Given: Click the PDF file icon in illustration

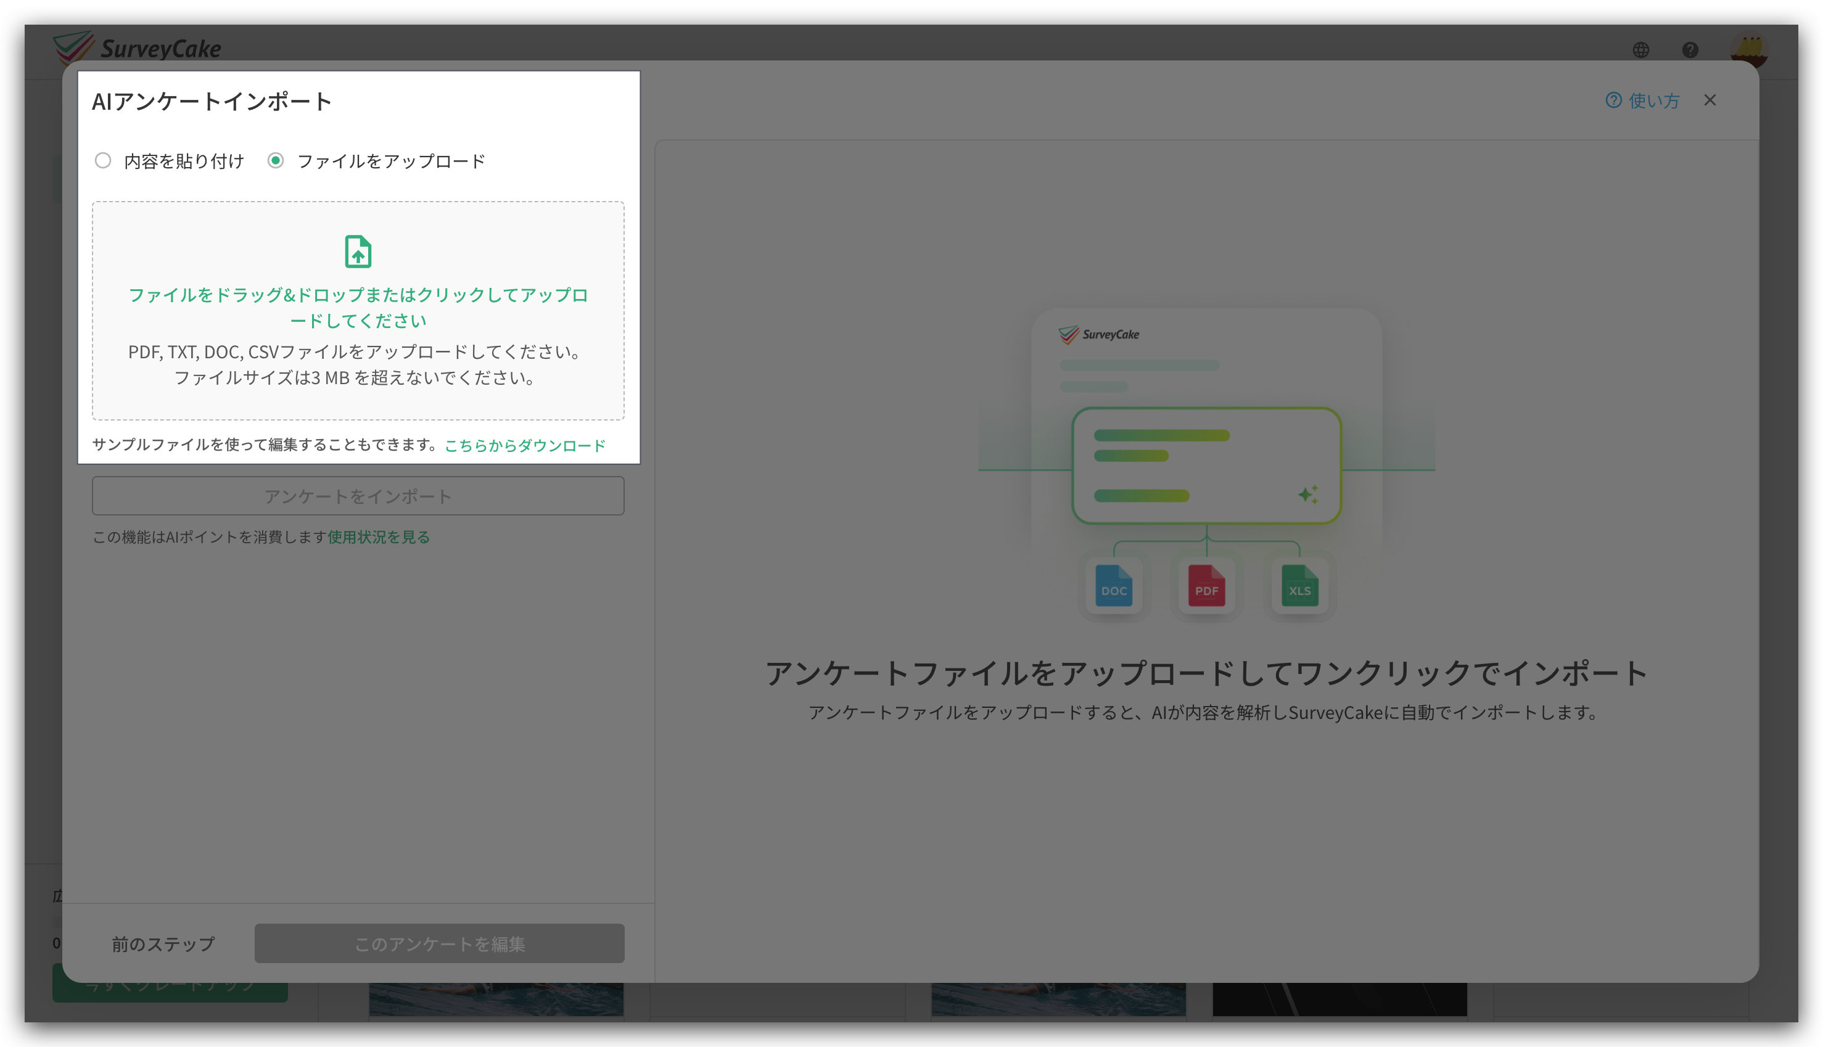Looking at the screenshot, I should 1206,585.
